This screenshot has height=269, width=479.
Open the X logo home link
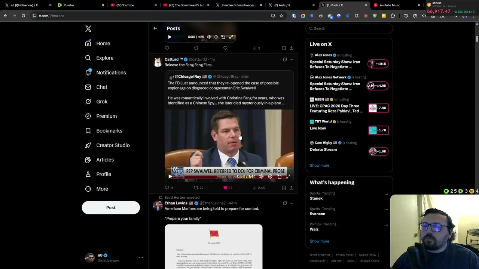coord(88,29)
